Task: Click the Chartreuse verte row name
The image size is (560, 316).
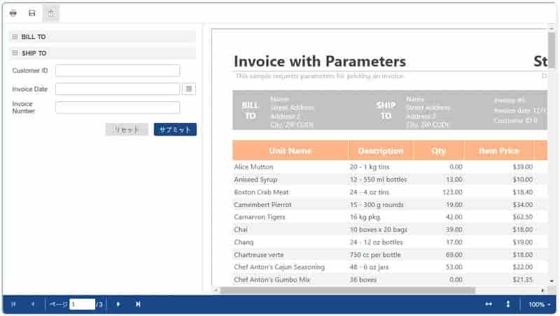Action: [x=259, y=254]
